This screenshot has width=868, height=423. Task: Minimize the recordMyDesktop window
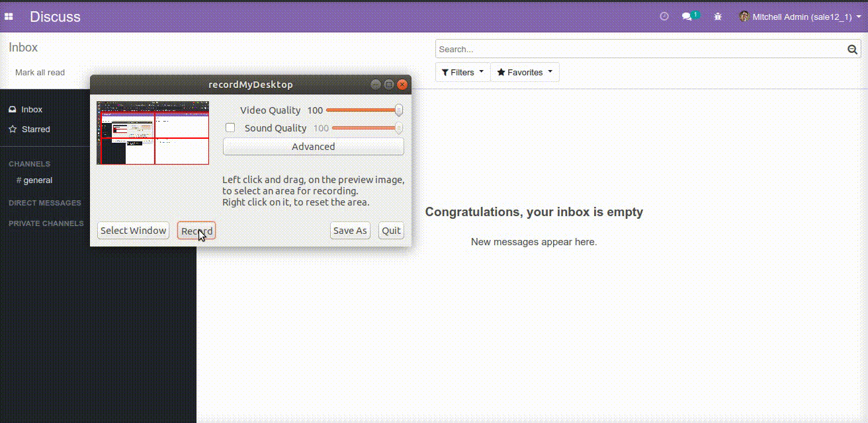pyautogui.click(x=376, y=85)
